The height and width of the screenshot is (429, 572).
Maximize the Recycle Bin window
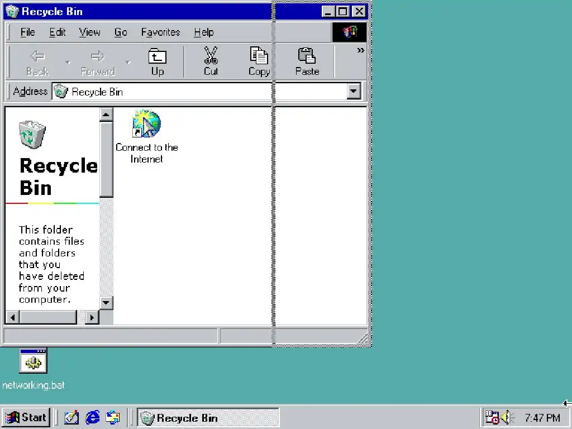(342, 12)
